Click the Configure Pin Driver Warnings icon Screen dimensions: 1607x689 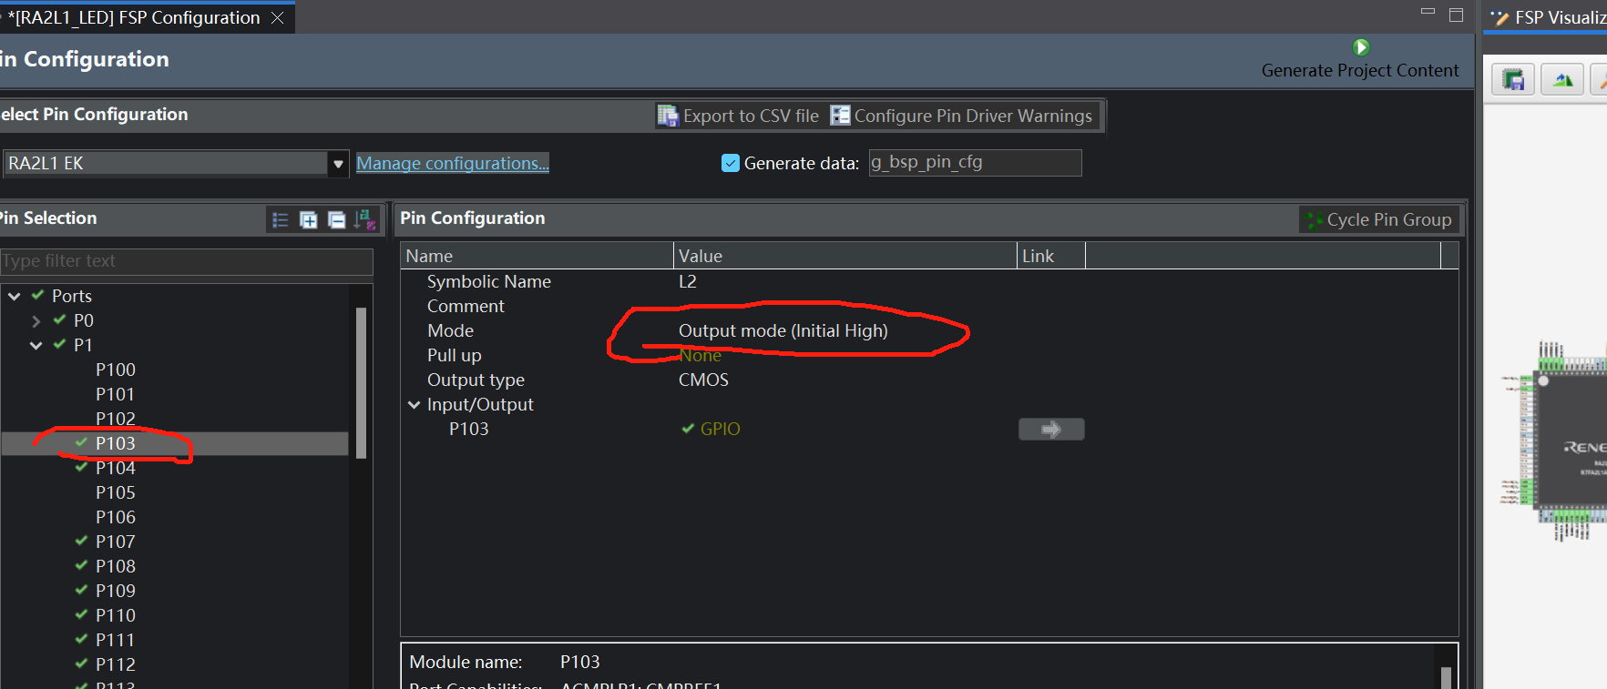point(840,116)
